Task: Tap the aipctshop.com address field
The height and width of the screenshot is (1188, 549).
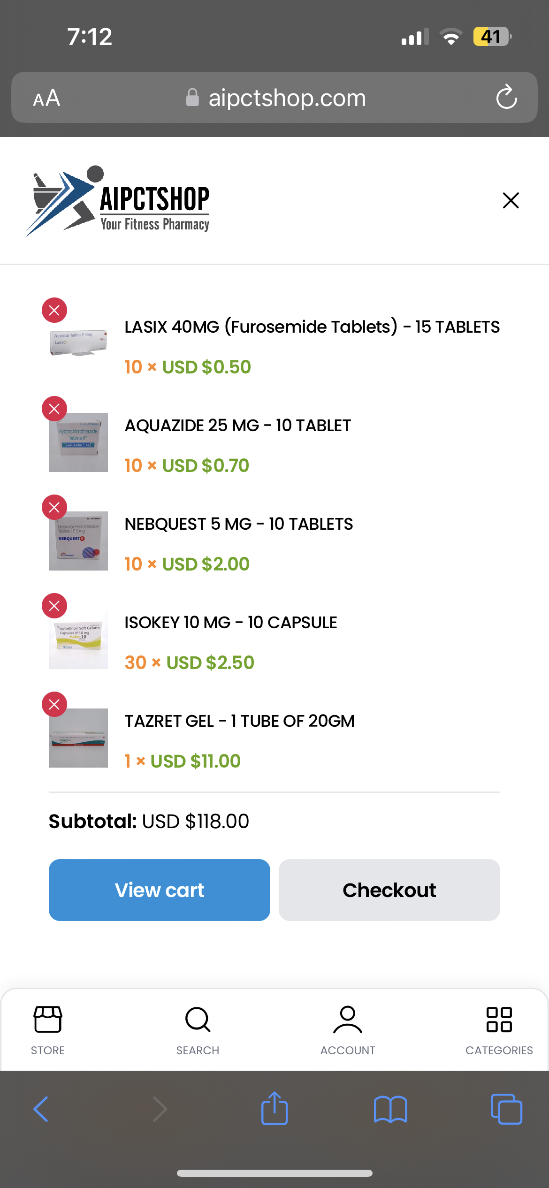Action: [x=287, y=98]
